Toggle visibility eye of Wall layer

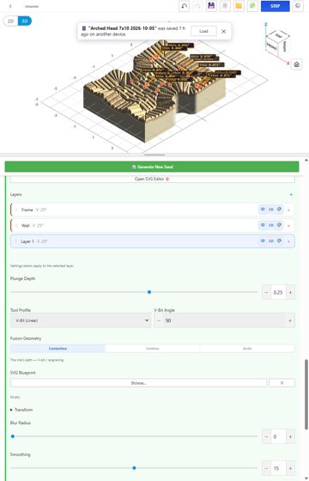(x=263, y=225)
